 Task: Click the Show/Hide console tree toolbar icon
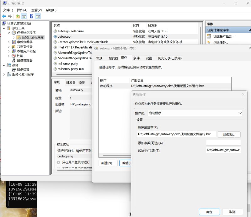[24, 16]
